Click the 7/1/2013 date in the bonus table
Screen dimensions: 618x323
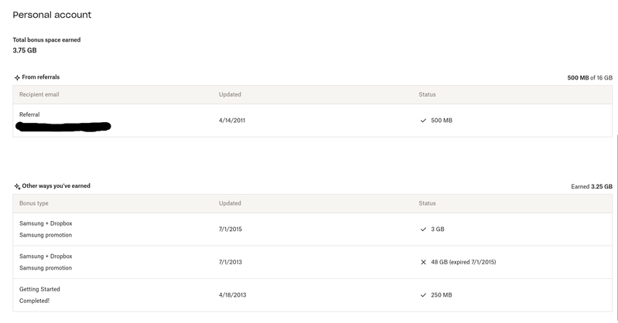(x=230, y=262)
